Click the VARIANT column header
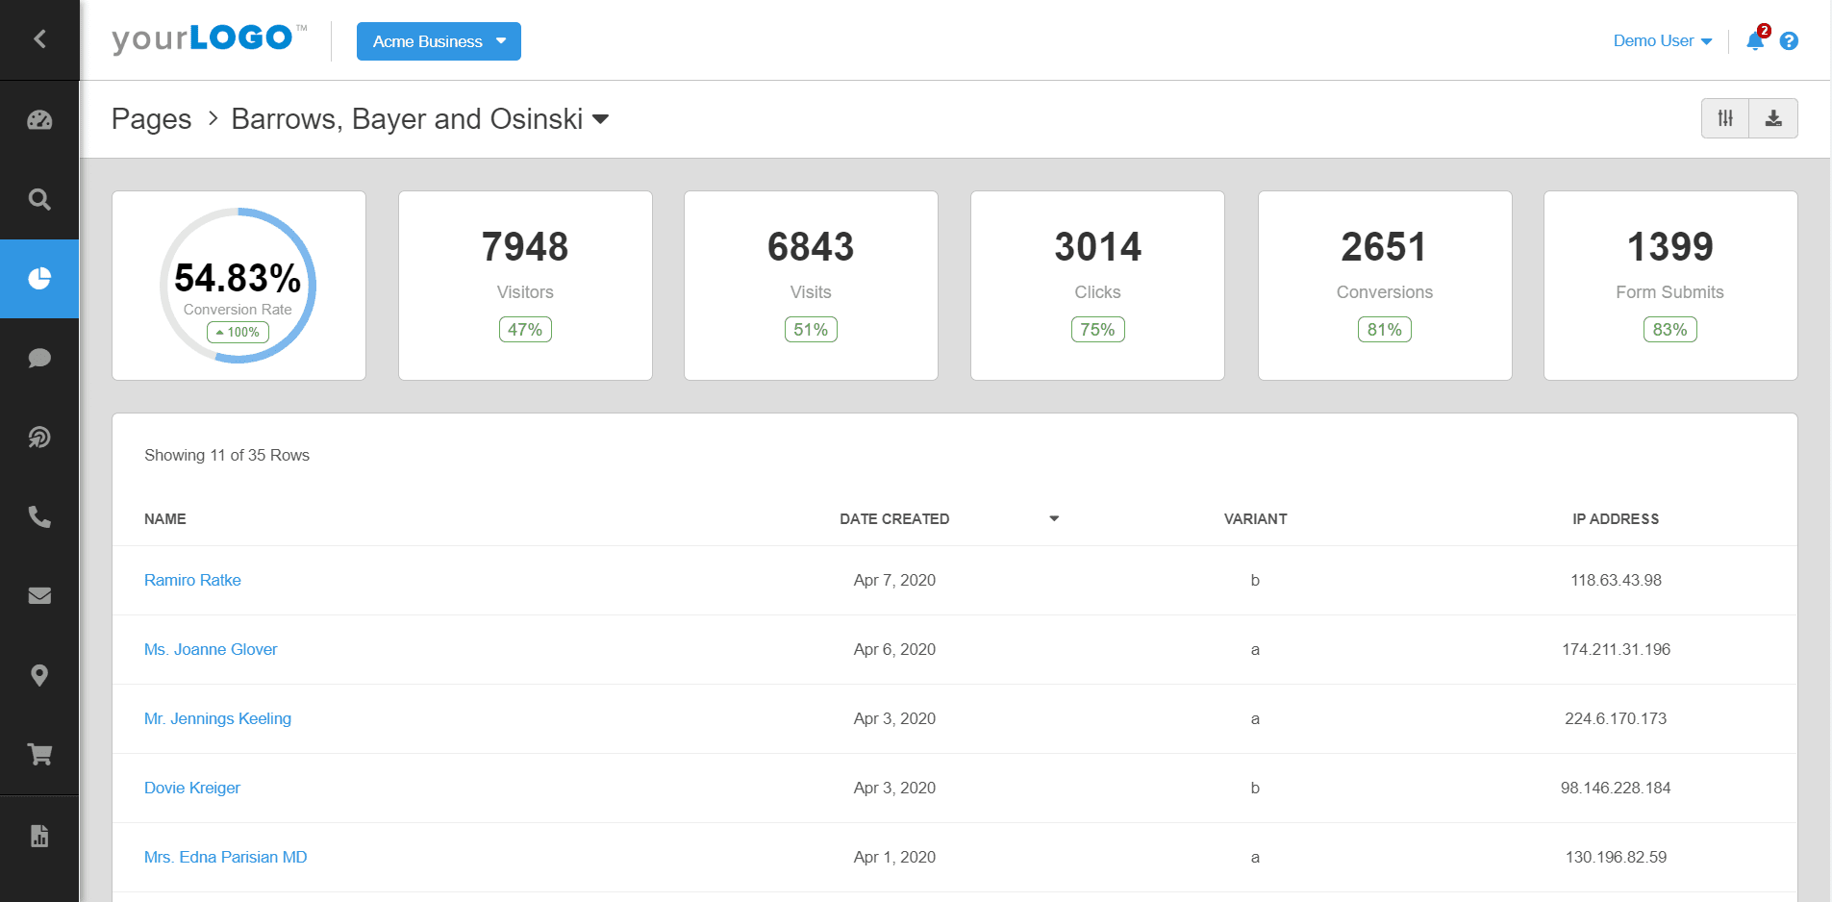 pyautogui.click(x=1255, y=518)
